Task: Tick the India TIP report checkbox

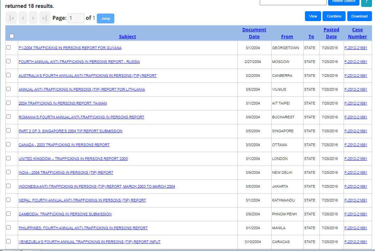Action: 9,172
